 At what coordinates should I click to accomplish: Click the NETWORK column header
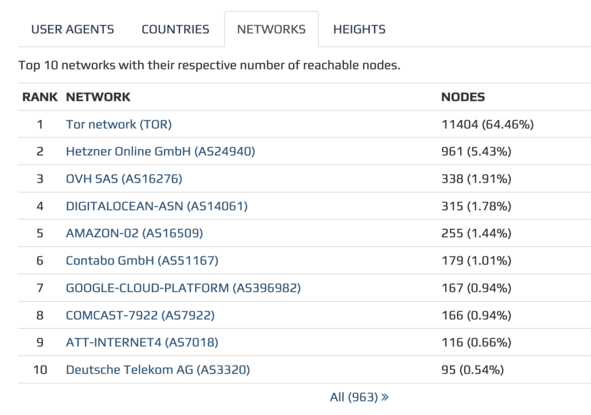pyautogui.click(x=99, y=97)
